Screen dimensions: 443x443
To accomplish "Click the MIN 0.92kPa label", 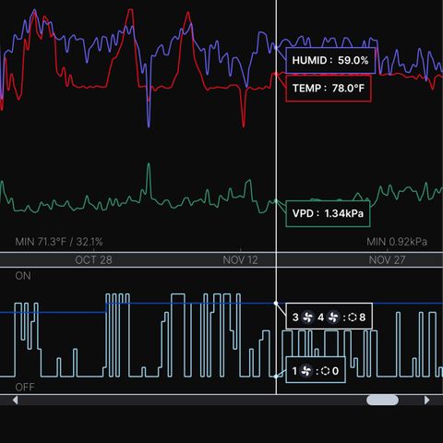I will 397,242.
